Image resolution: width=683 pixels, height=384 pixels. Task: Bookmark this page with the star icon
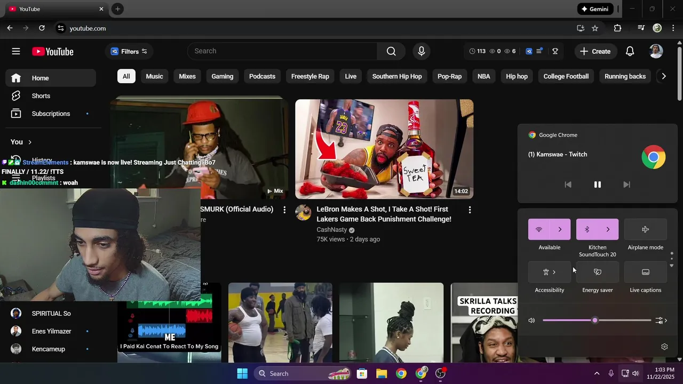[595, 28]
